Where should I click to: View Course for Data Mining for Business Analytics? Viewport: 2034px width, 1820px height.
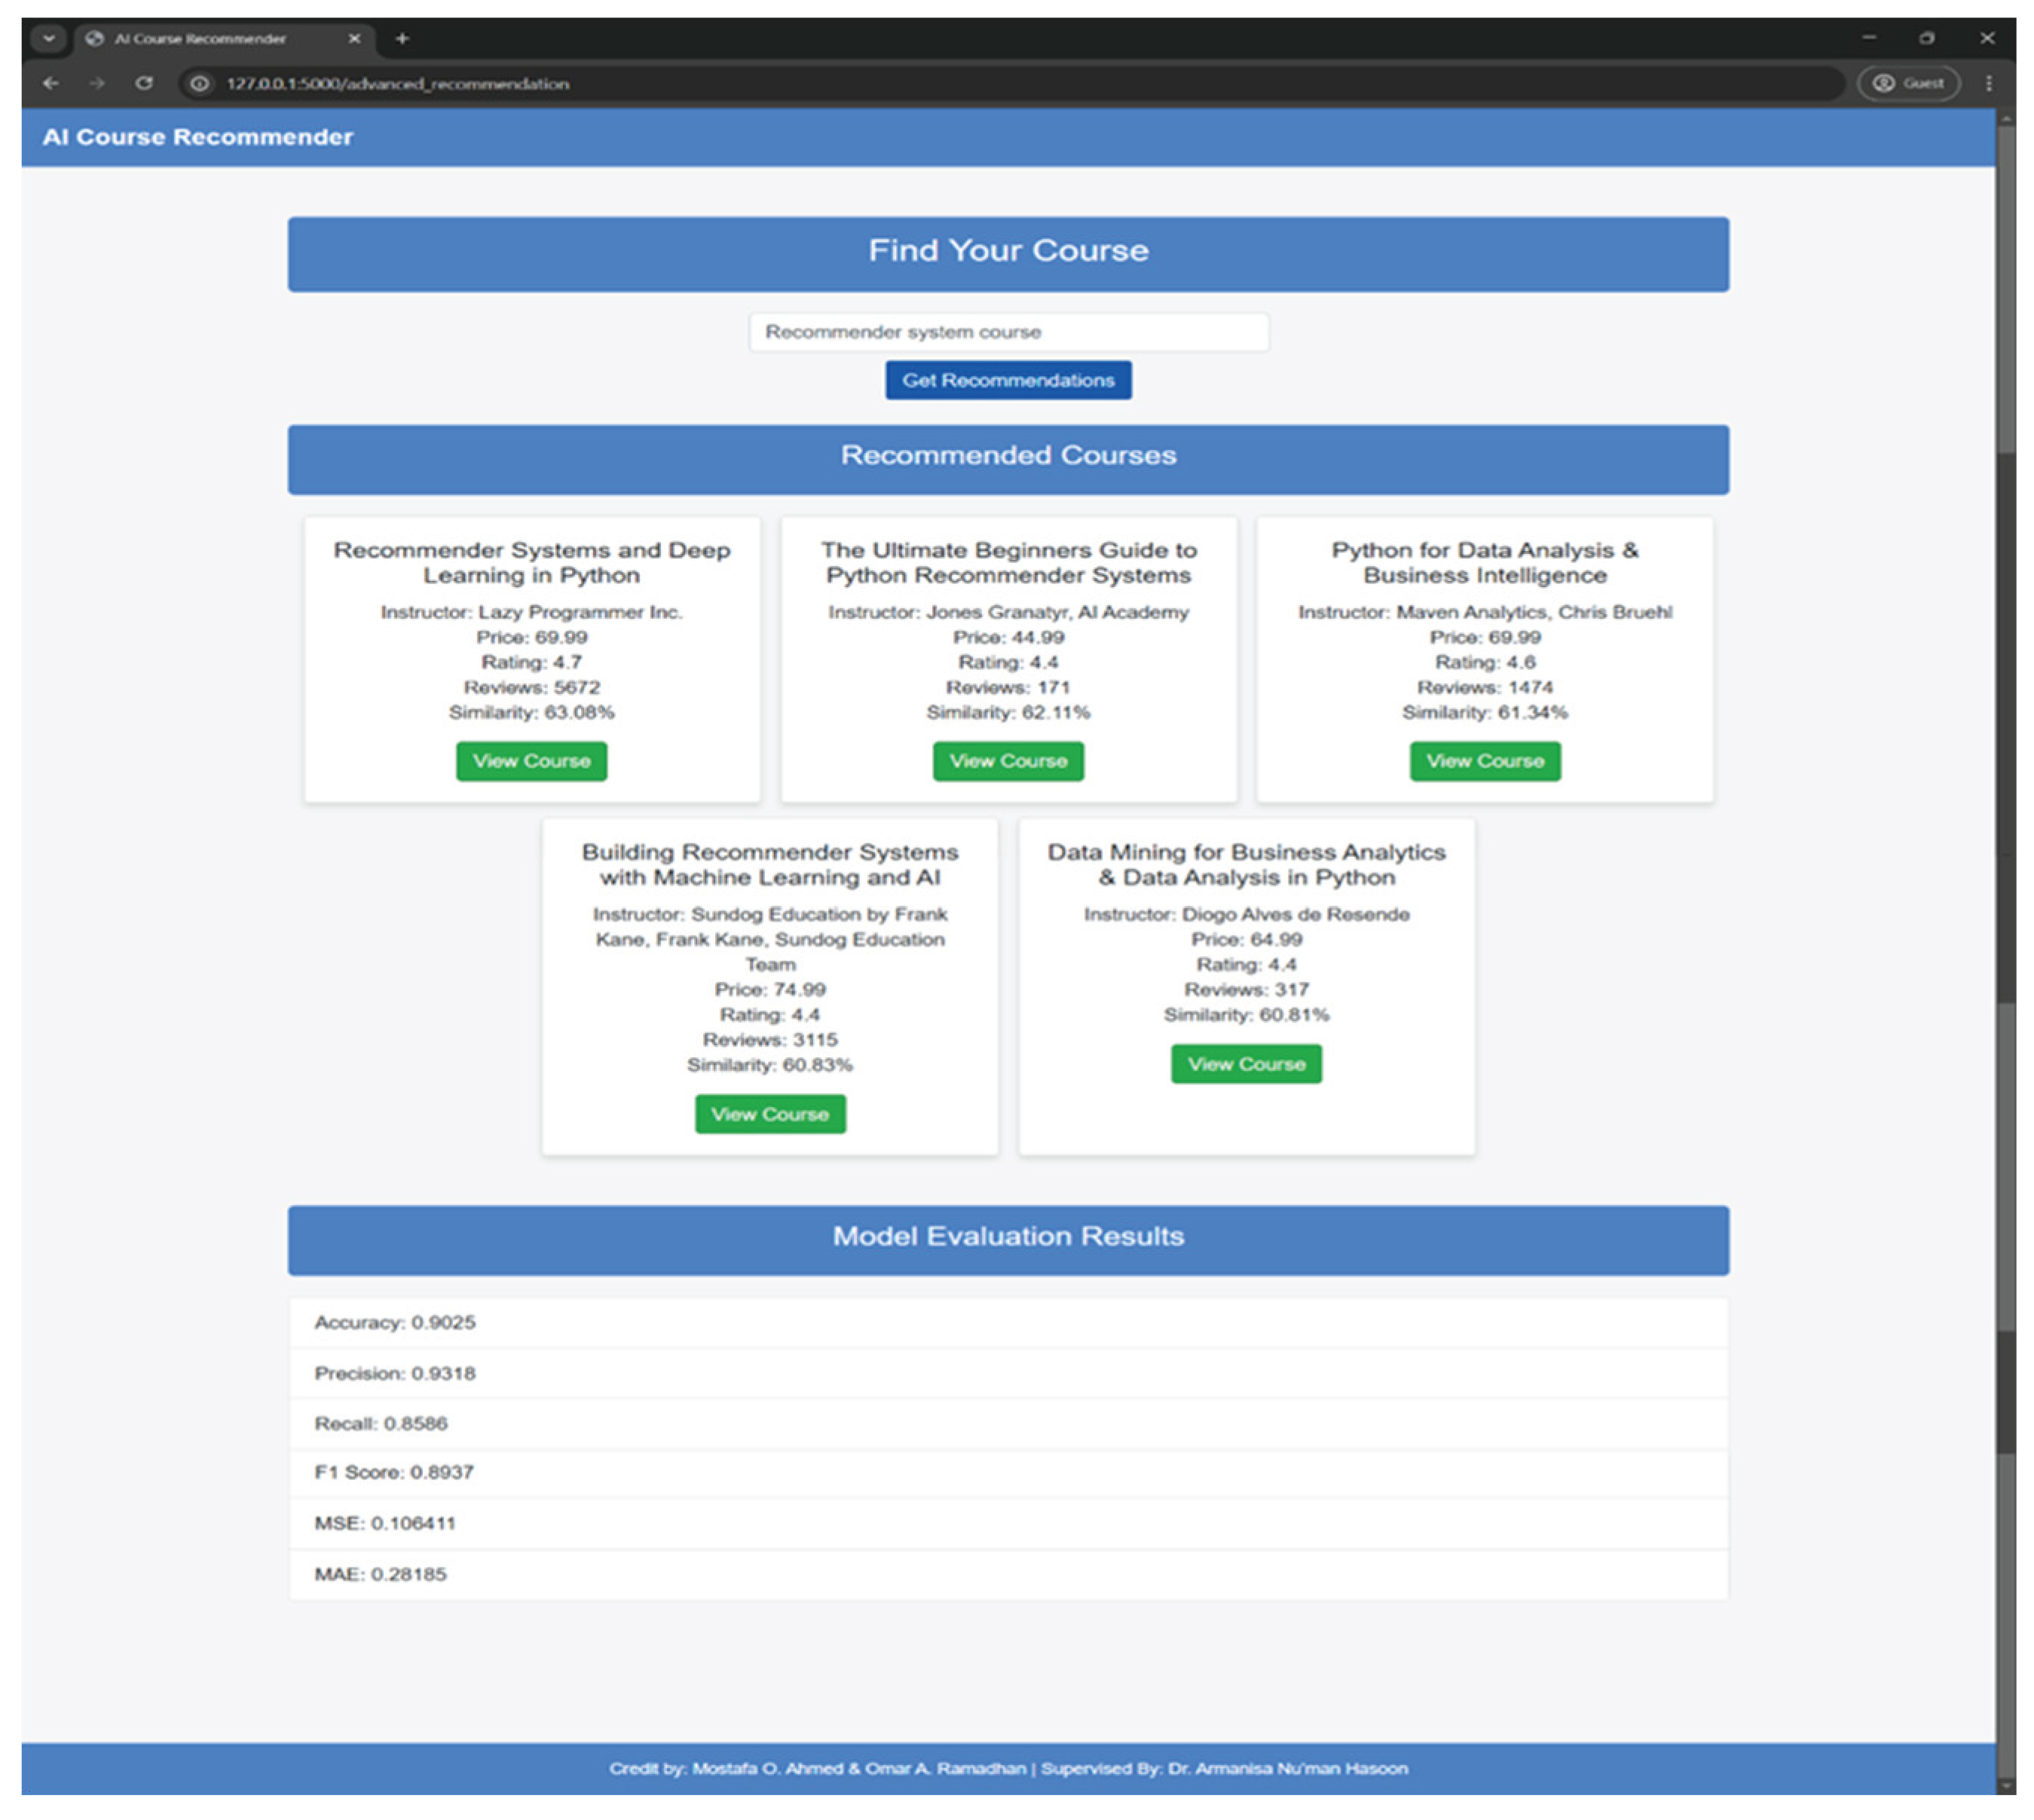1246,1064
